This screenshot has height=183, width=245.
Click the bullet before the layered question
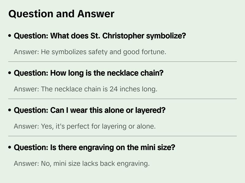[x=10, y=110]
